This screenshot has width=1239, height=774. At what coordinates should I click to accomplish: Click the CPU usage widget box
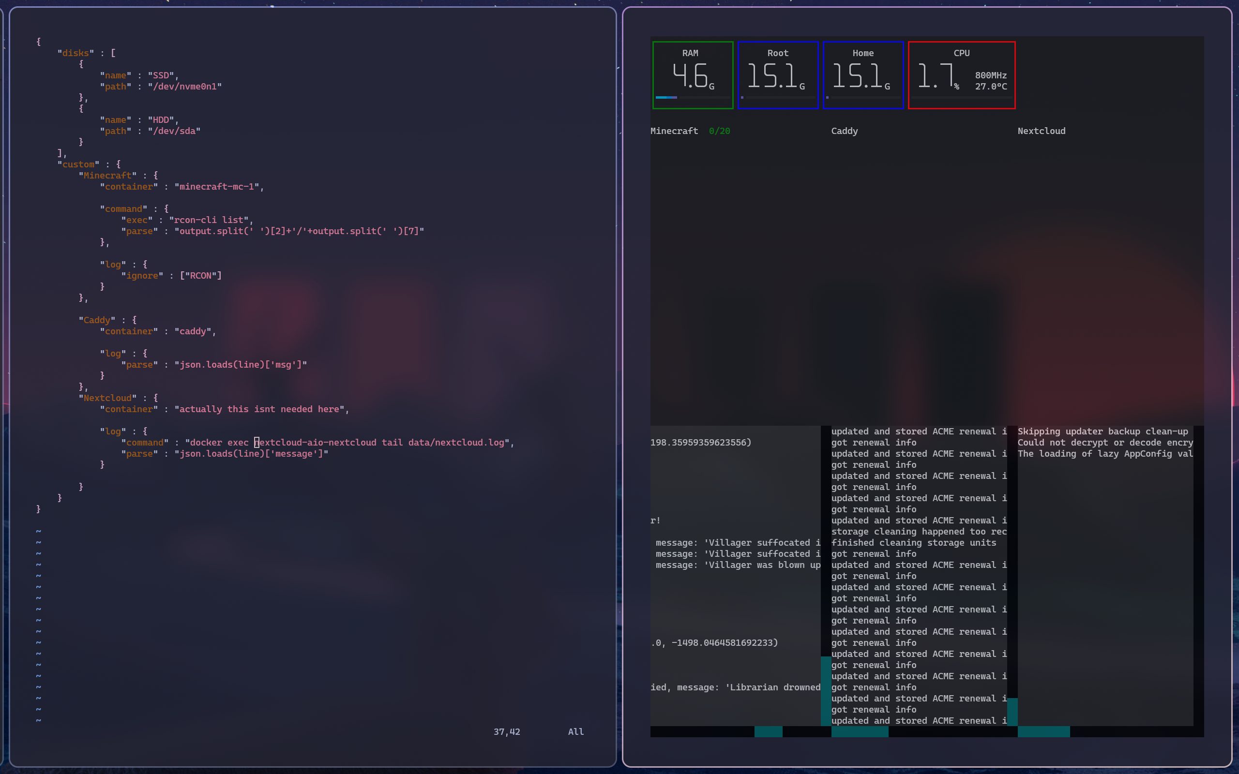point(961,74)
